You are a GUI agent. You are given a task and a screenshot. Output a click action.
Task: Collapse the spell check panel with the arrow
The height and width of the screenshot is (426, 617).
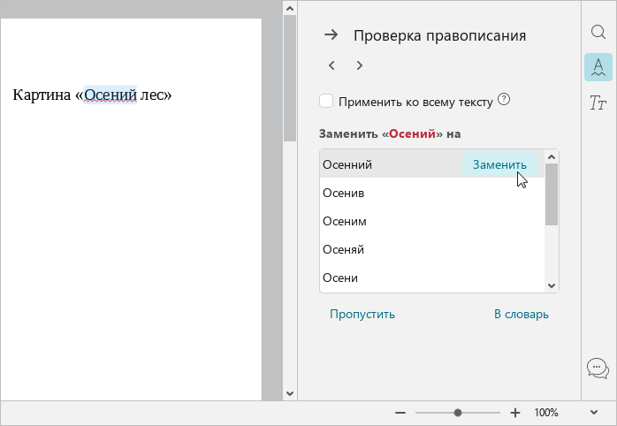click(x=331, y=35)
